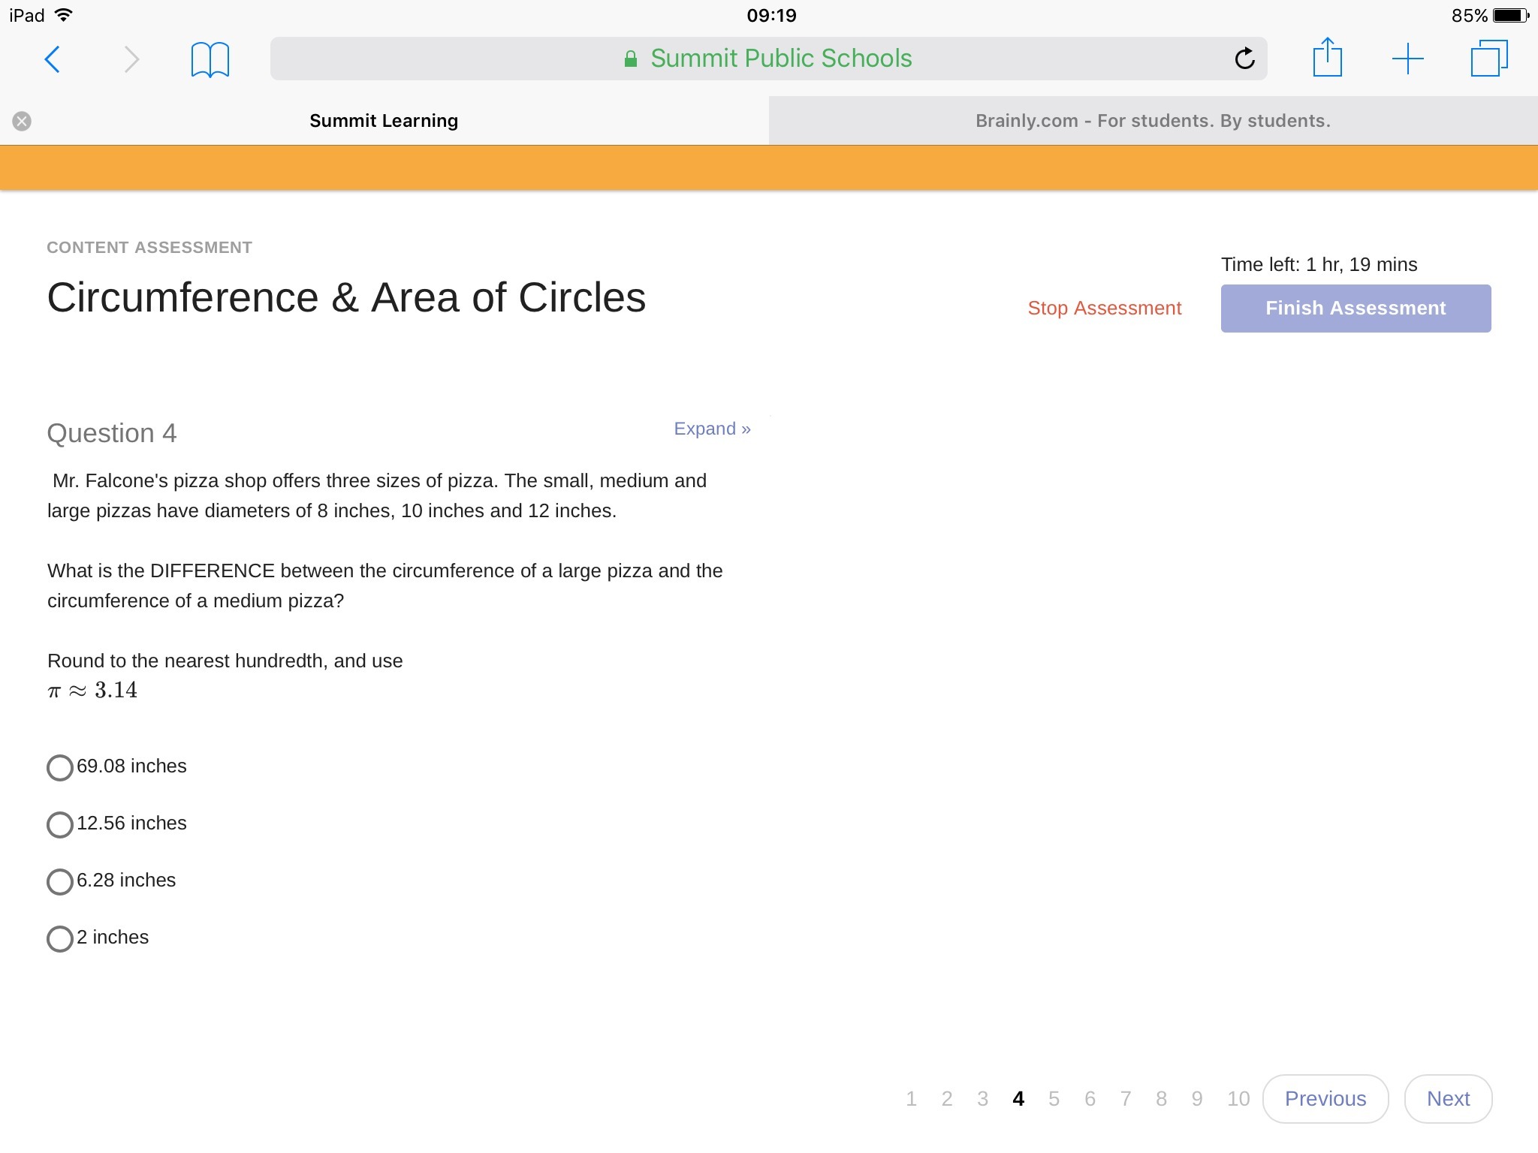Open the share sheet icon
Viewport: 1538px width, 1153px height.
click(1327, 58)
